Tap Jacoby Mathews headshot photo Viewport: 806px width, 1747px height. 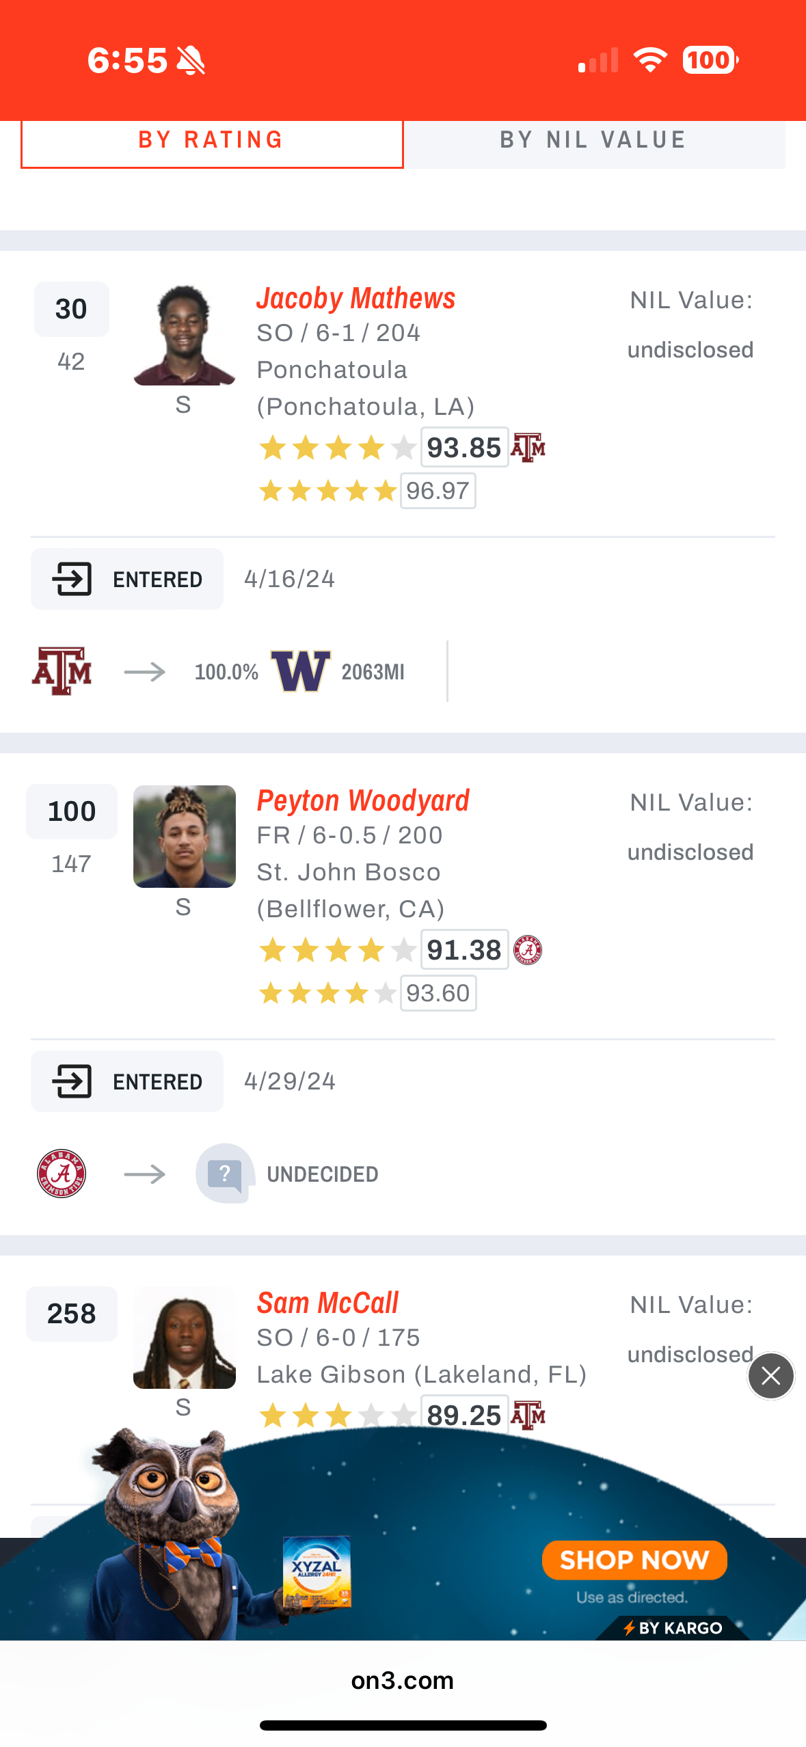[184, 335]
